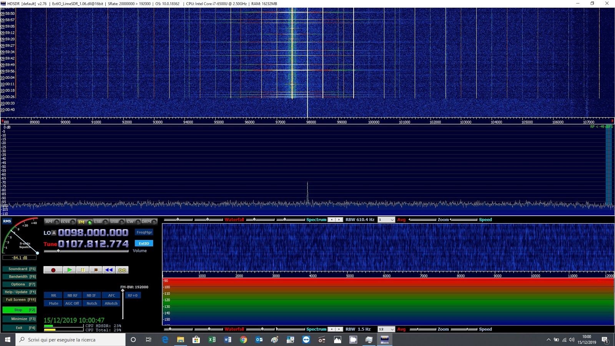The image size is (615, 346).
Task: Open Google Chrome from the taskbar
Action: [244, 340]
